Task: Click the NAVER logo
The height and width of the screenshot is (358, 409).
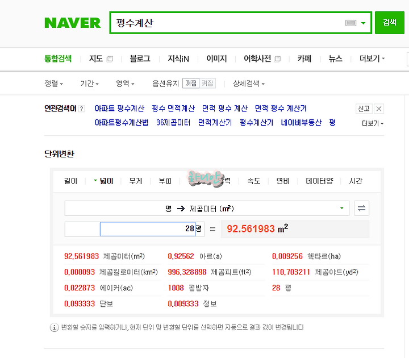Action: tap(72, 23)
